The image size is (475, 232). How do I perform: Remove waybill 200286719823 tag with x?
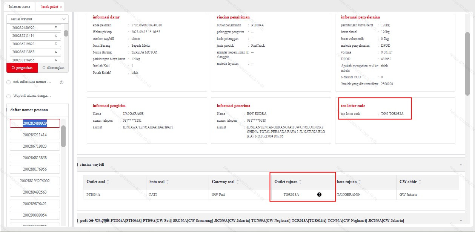point(56,44)
